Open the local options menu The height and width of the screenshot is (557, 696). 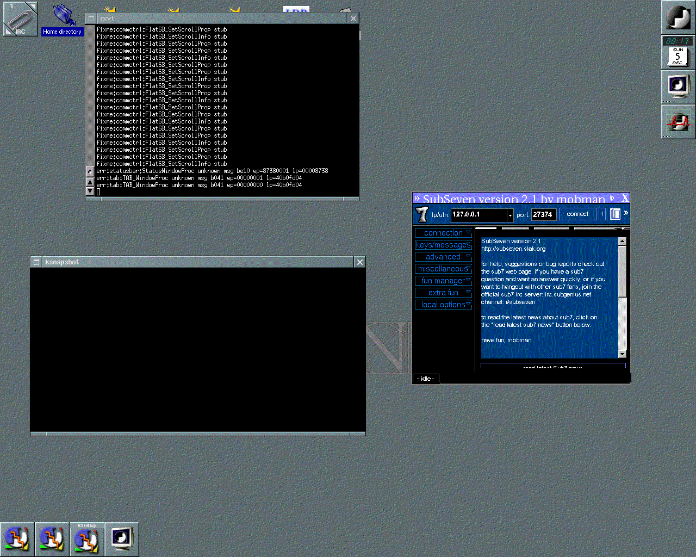pos(443,305)
